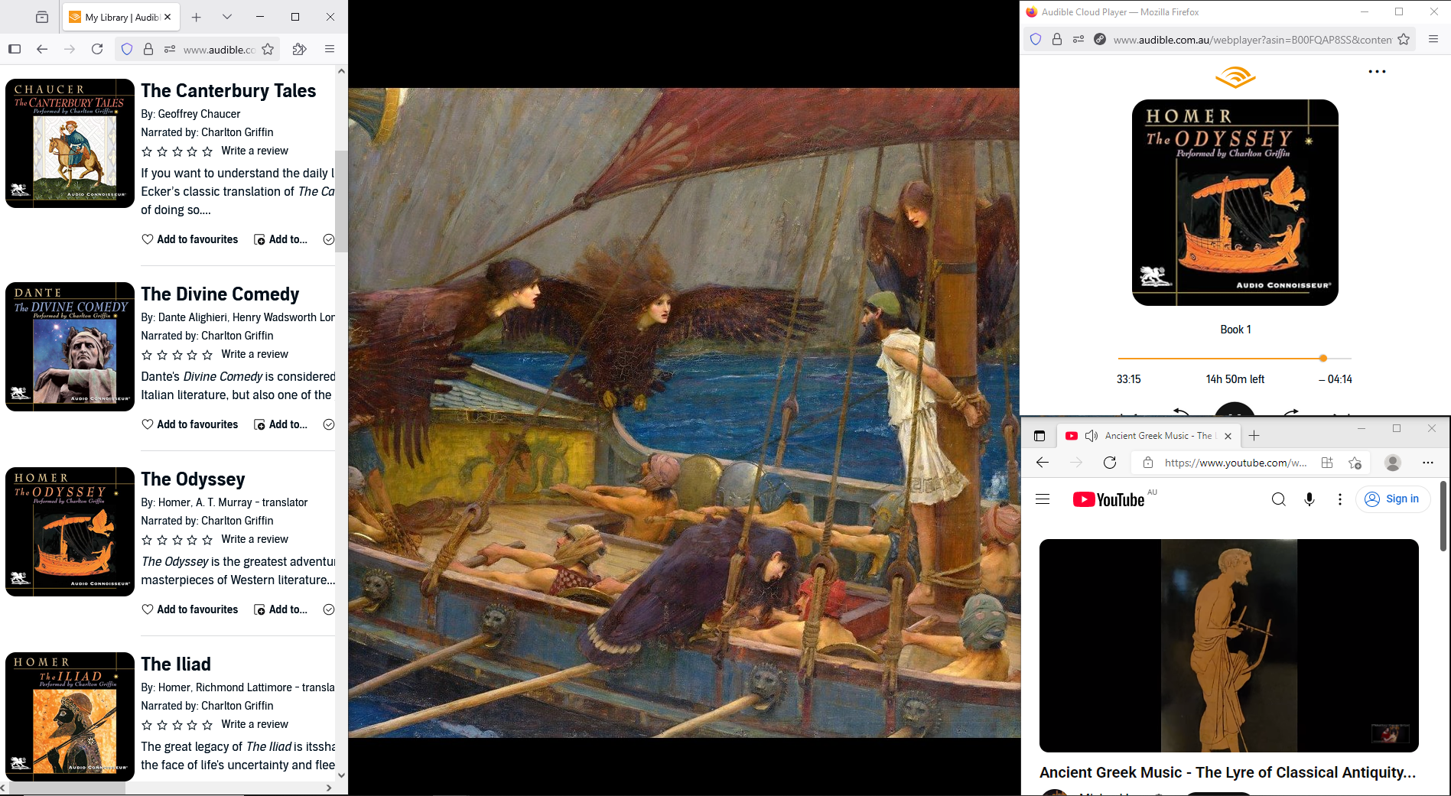Open Firefox application menu in Cloud Player window
This screenshot has height=796, width=1451.
[x=1433, y=39]
